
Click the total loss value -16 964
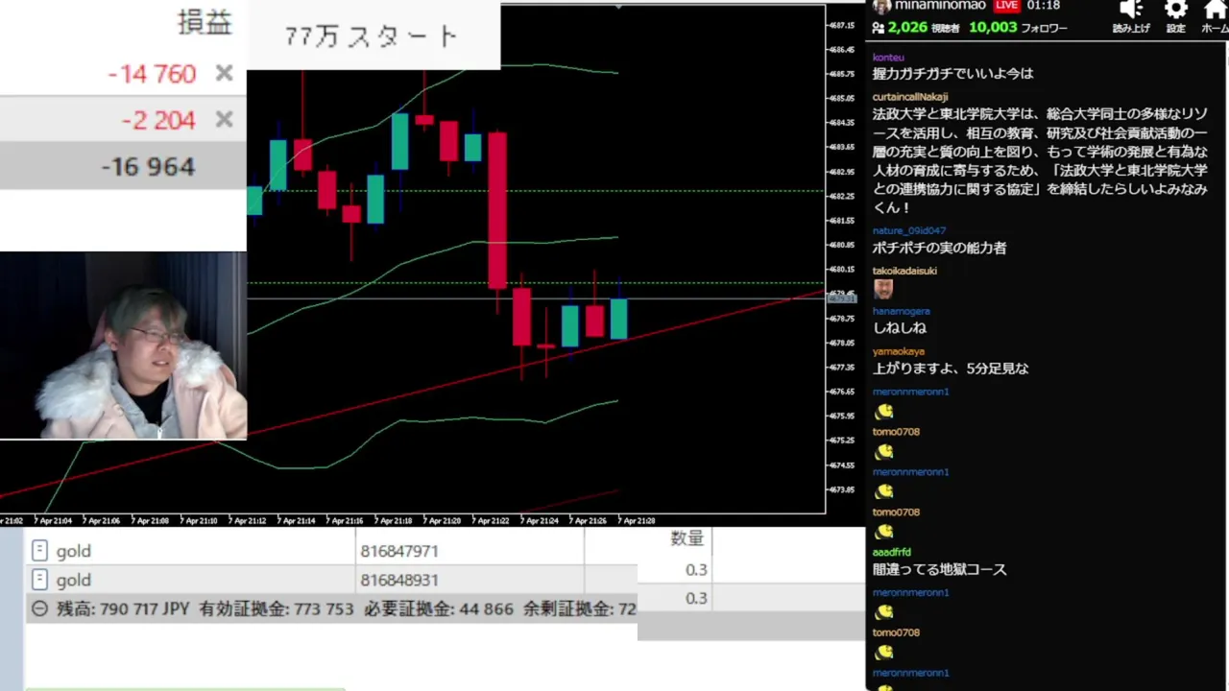coord(148,167)
